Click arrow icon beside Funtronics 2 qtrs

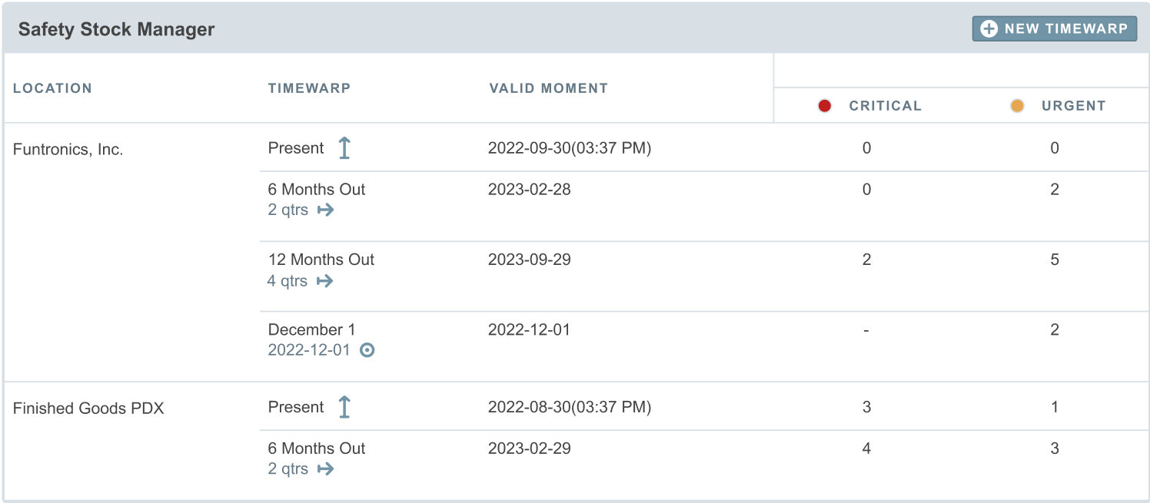click(326, 210)
